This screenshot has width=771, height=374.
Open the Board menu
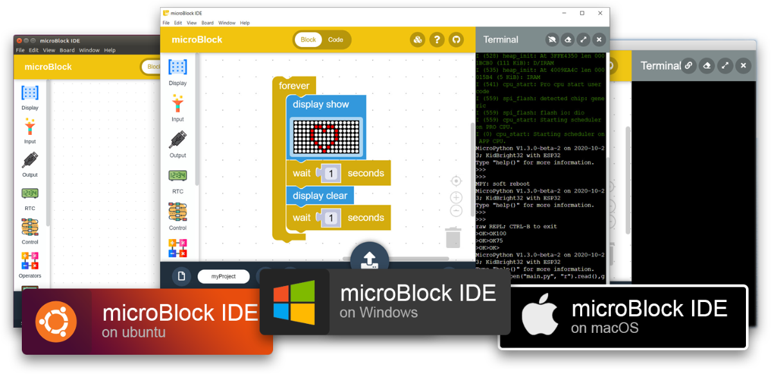[208, 21]
